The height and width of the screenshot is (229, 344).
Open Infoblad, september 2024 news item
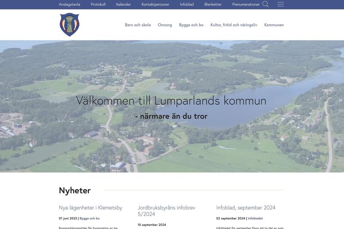pos(246,208)
